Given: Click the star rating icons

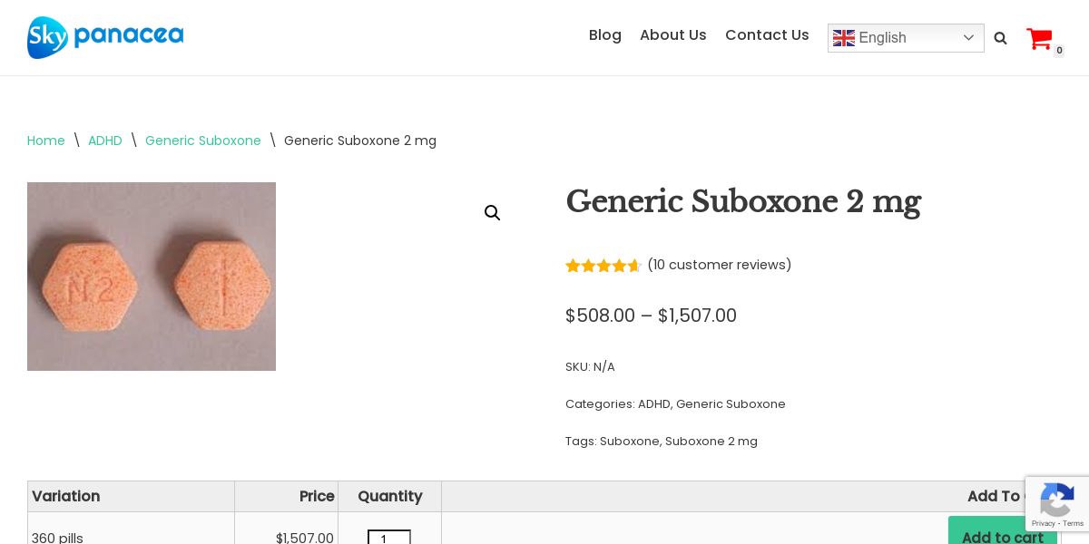Looking at the screenshot, I should (603, 266).
